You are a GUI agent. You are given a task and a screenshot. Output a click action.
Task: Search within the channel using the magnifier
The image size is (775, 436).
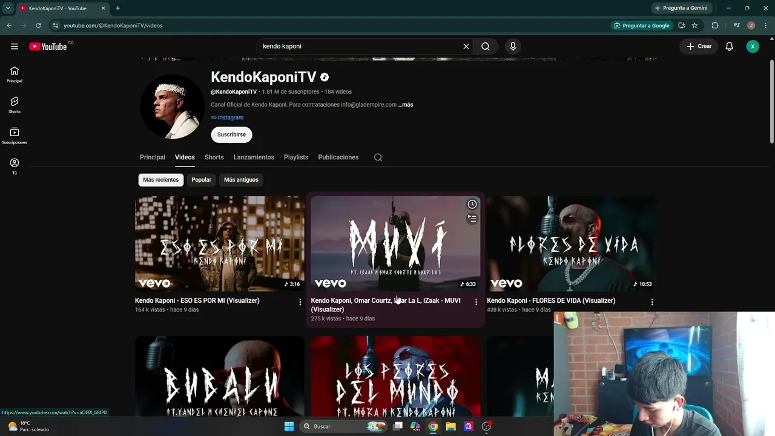click(378, 157)
